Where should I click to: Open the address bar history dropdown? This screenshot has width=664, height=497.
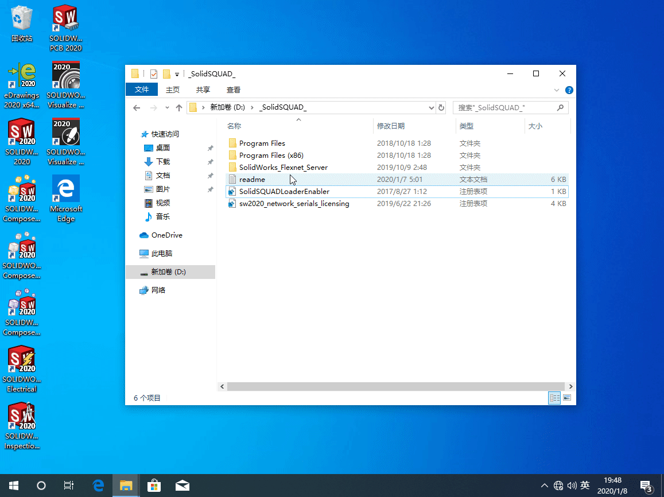click(x=431, y=108)
